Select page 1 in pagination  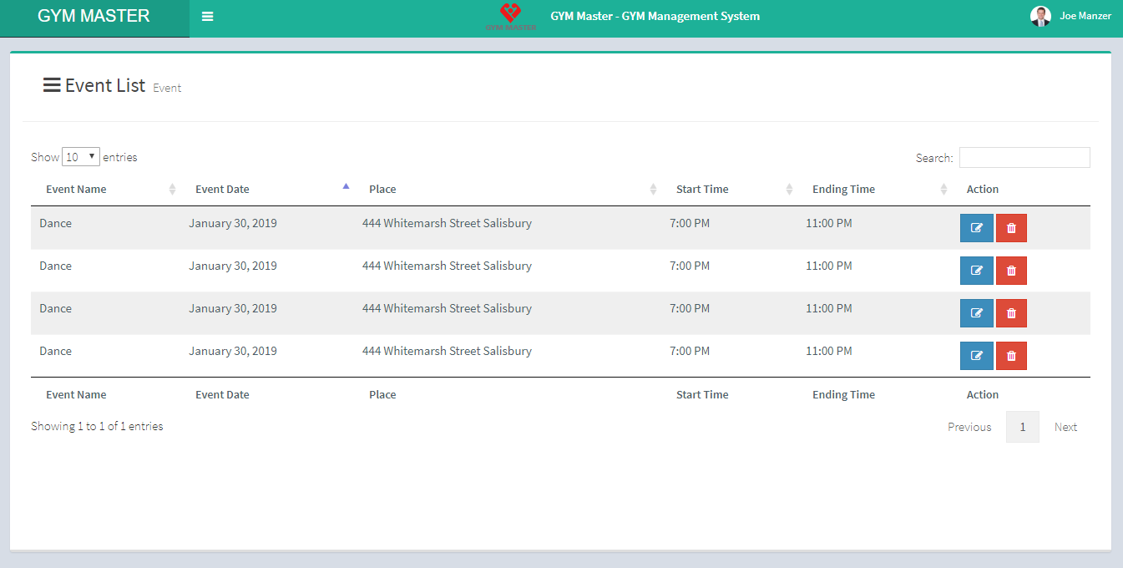coord(1022,427)
